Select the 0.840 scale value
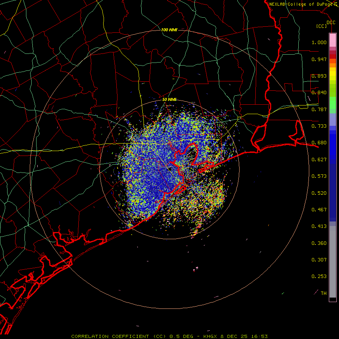Image resolution: width=339 pixels, height=339 pixels. [x=319, y=93]
